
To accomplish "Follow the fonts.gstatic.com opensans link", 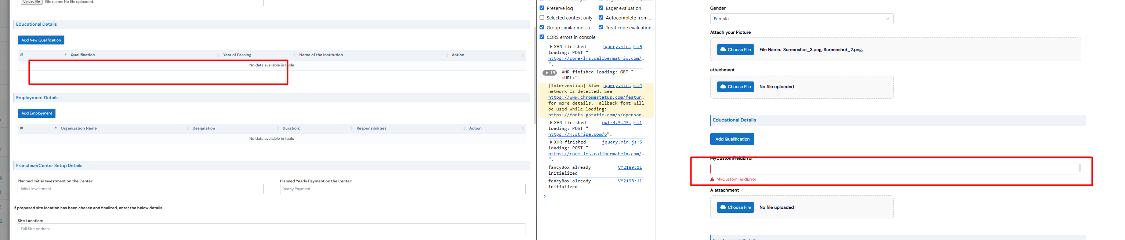I will (596, 115).
